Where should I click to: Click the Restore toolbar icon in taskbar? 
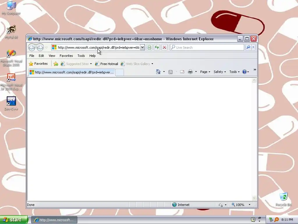[x=260, y=218]
